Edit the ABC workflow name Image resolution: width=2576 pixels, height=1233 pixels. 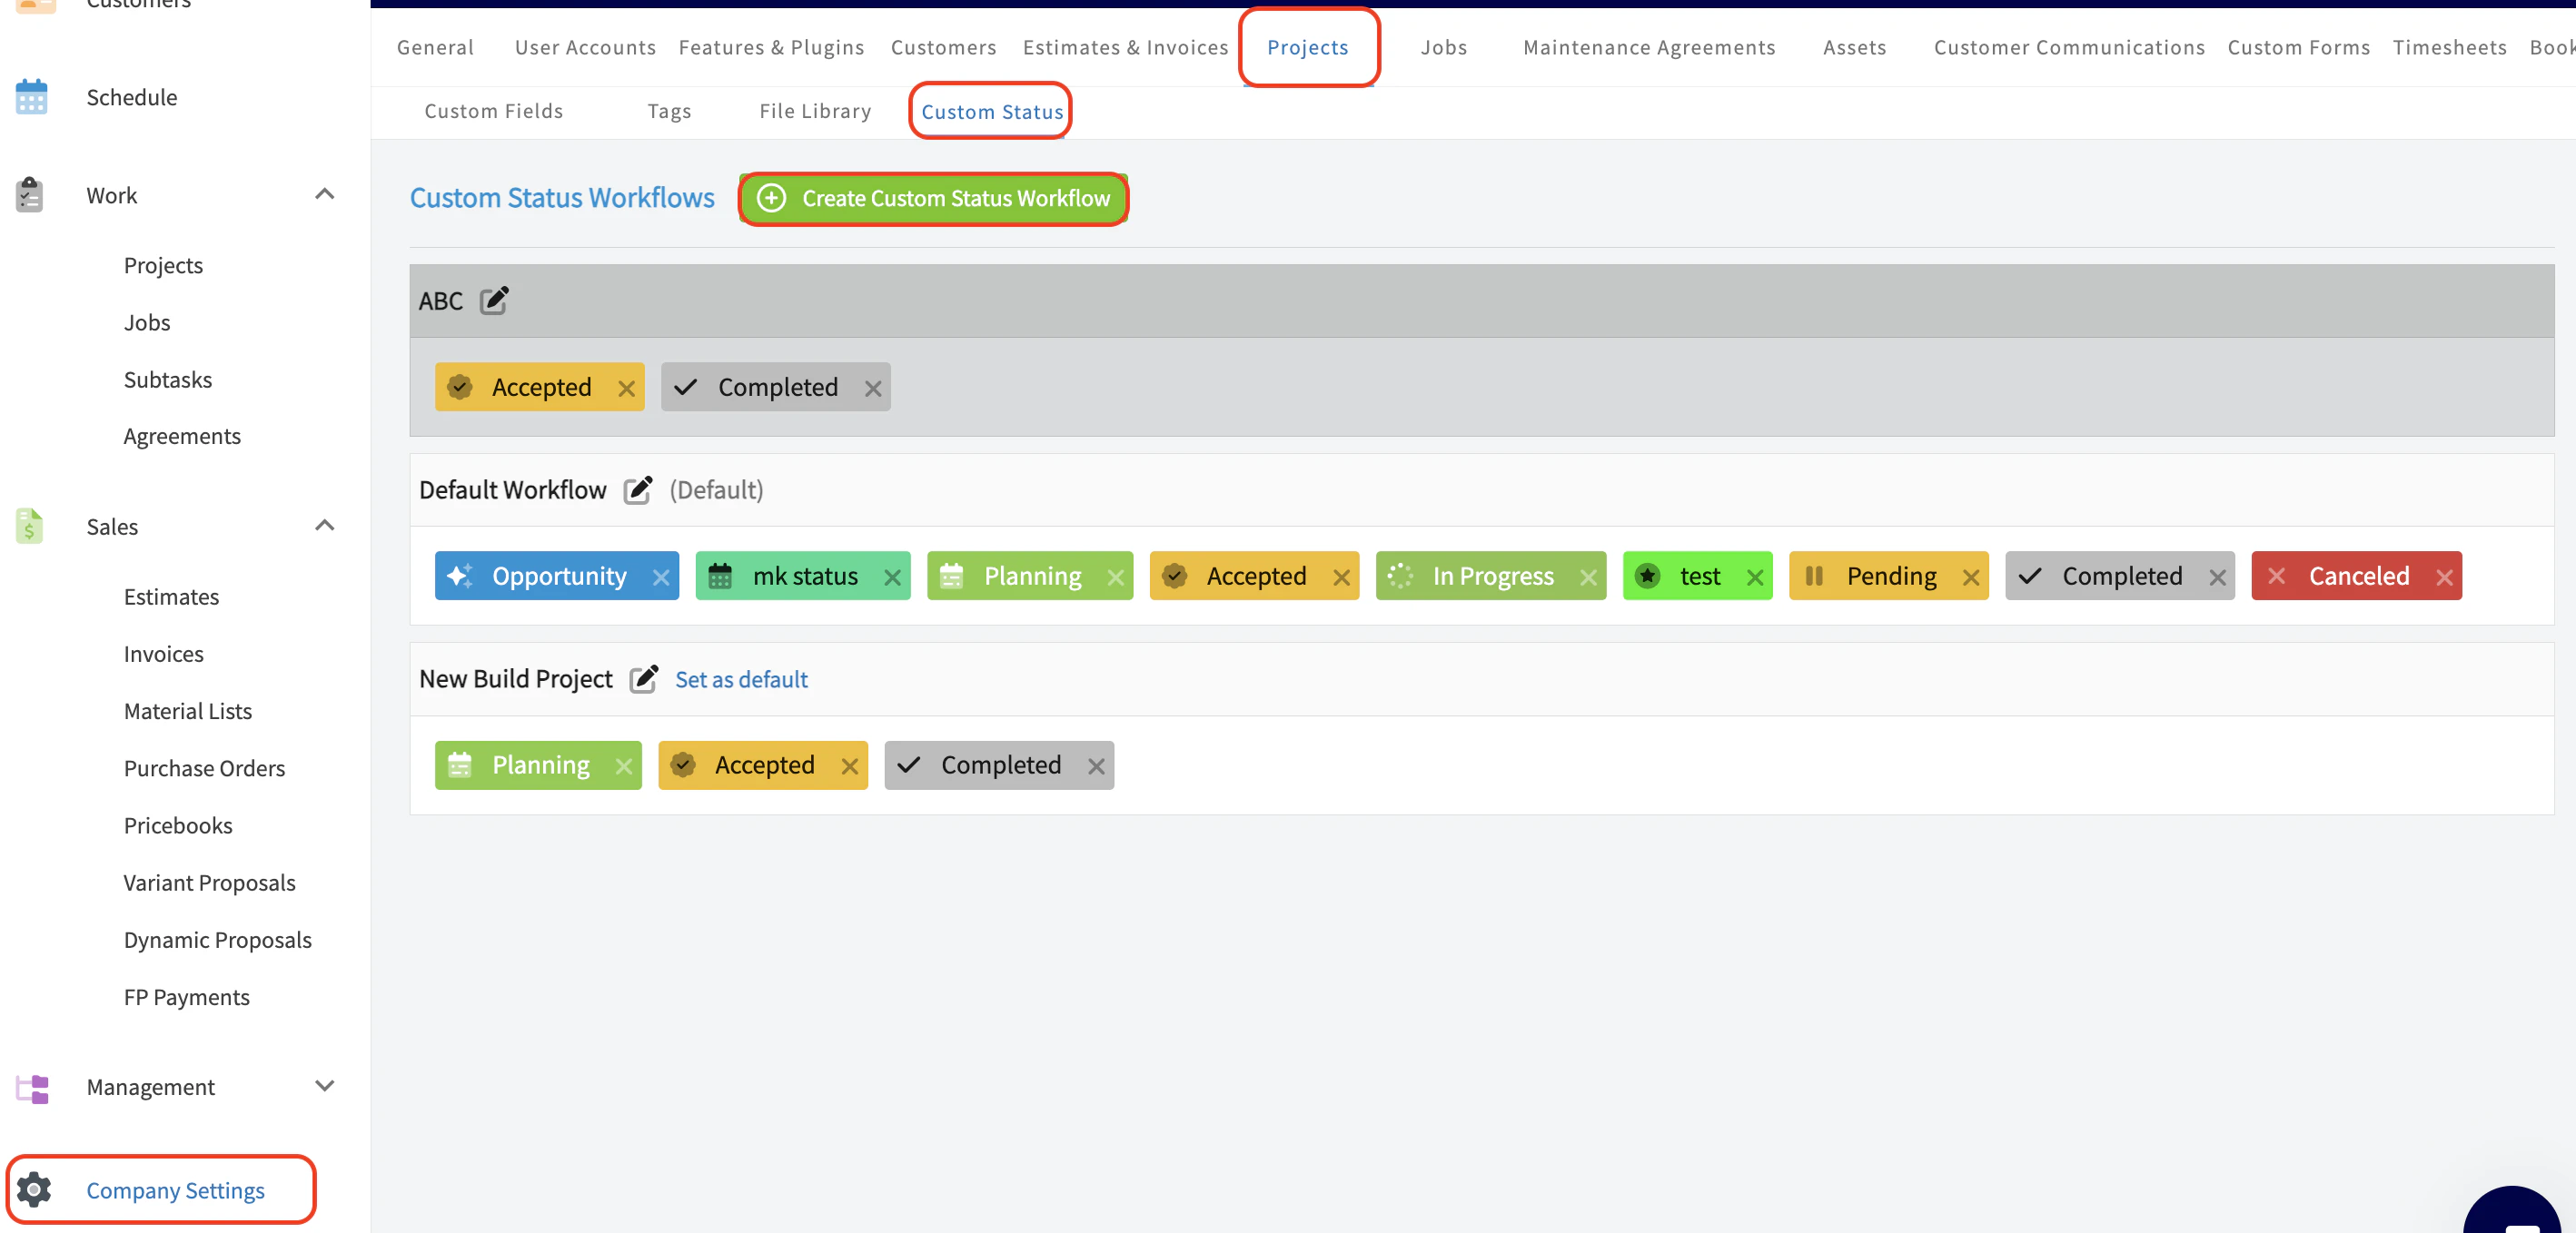494,300
